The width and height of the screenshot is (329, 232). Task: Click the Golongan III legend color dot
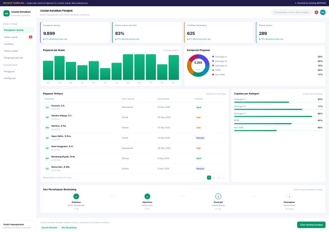point(213,61)
